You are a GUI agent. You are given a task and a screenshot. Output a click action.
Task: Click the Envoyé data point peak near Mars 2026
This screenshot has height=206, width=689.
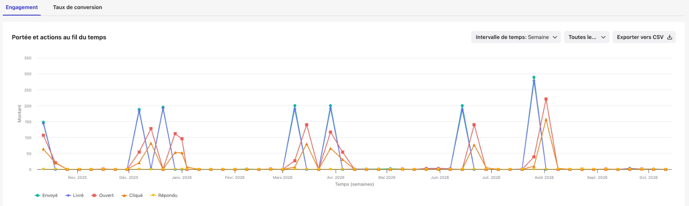(294, 106)
